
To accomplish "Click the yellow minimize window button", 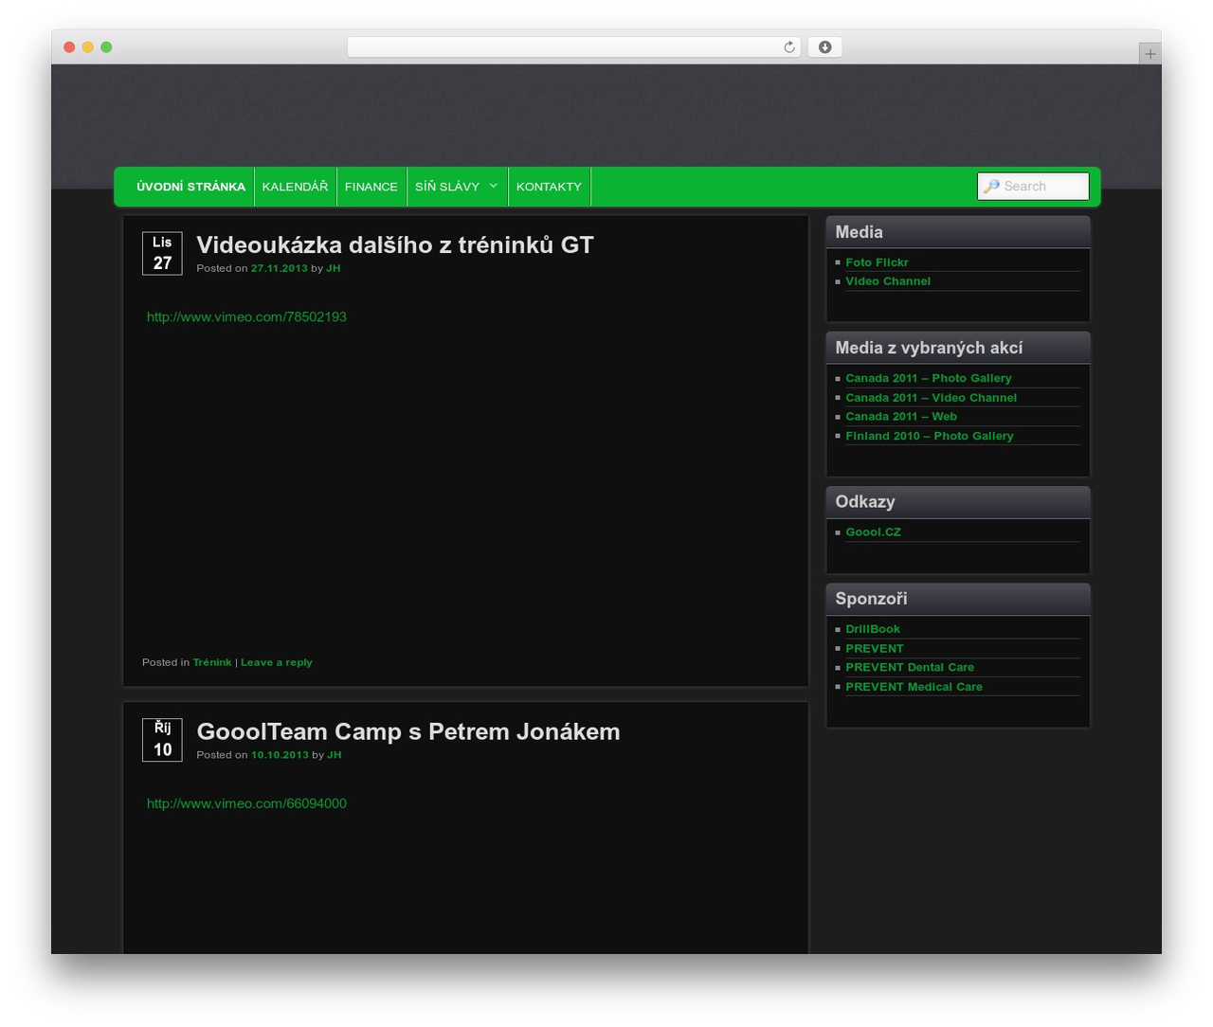I will tap(87, 47).
